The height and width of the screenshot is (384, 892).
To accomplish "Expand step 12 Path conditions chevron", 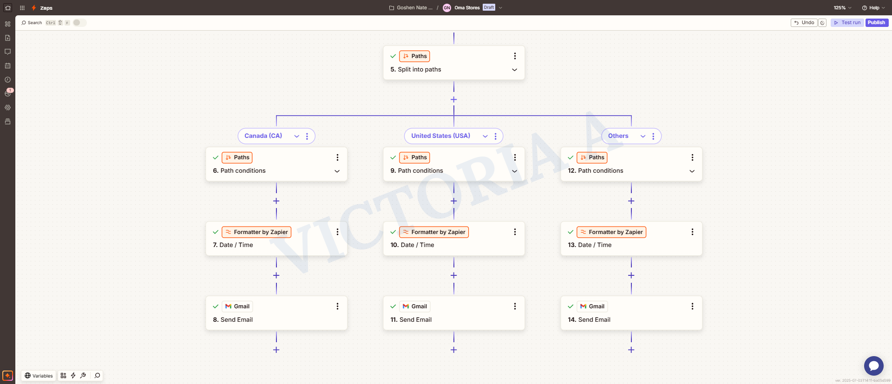I will point(692,171).
